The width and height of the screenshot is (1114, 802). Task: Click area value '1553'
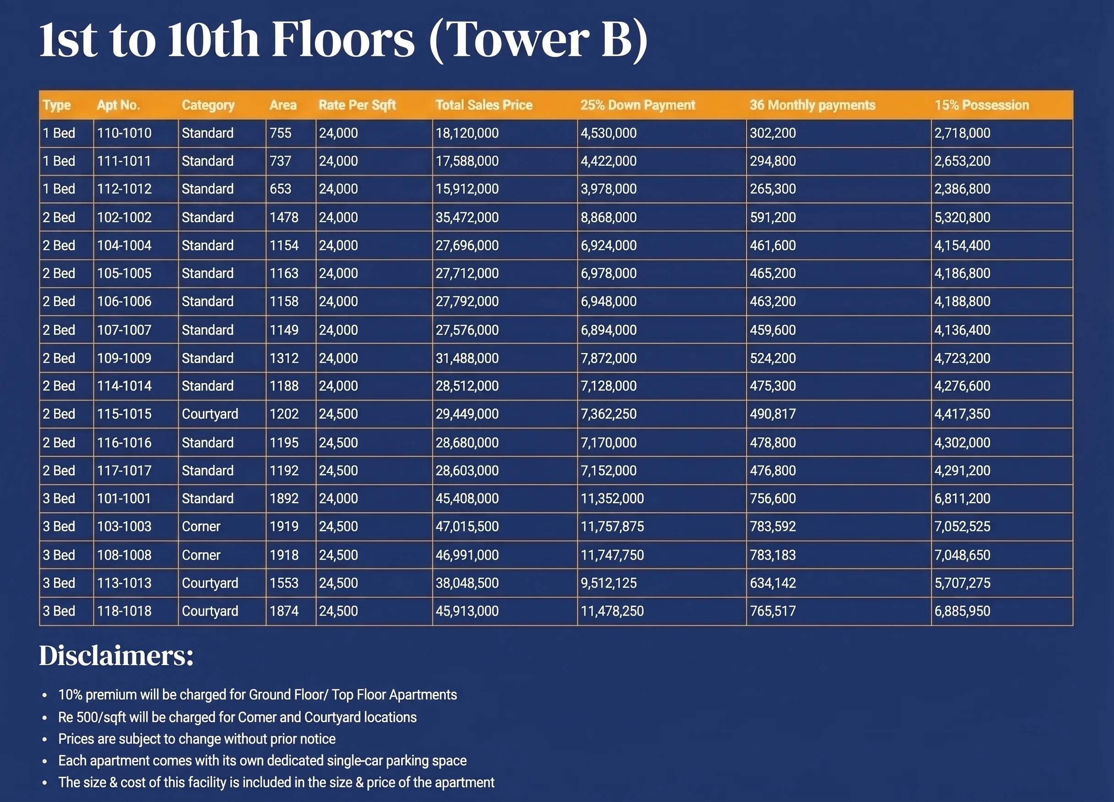point(284,583)
